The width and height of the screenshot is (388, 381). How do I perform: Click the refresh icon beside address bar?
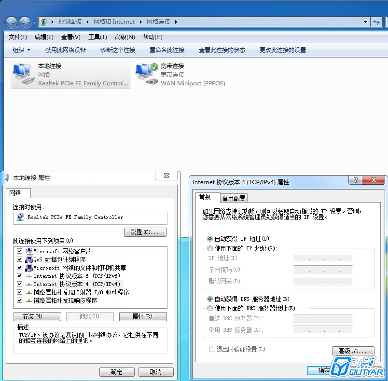376,22
